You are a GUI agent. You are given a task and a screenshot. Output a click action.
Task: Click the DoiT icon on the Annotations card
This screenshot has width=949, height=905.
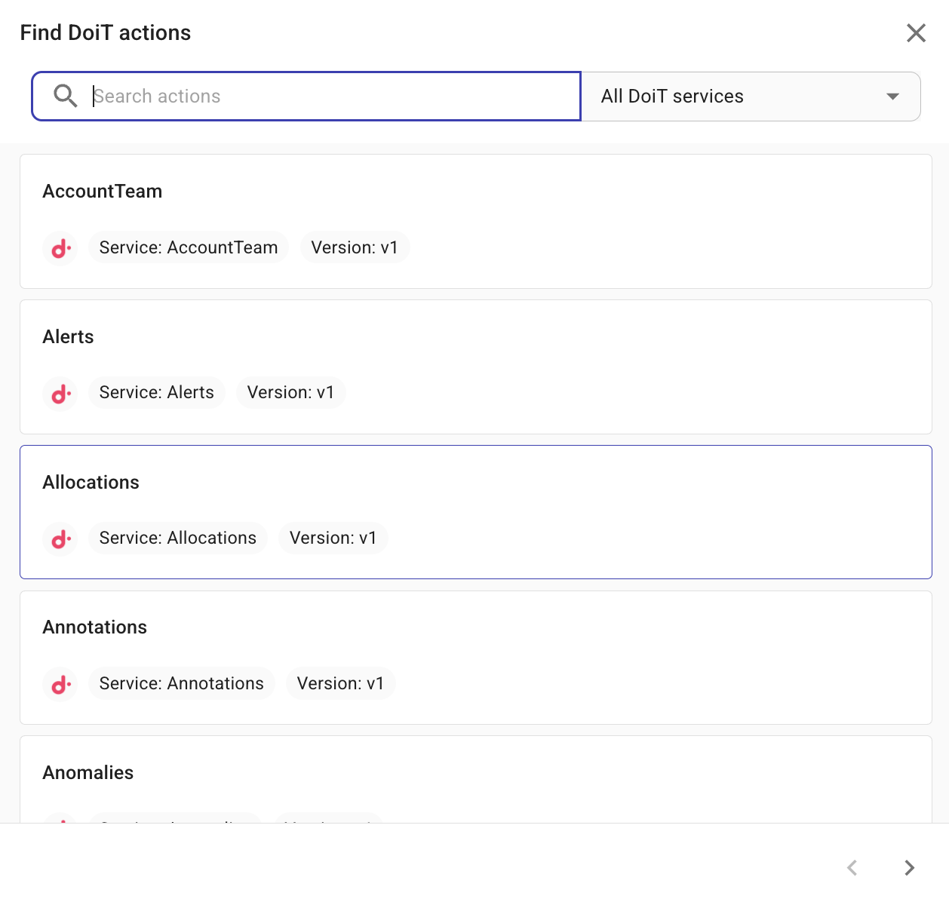tap(60, 684)
